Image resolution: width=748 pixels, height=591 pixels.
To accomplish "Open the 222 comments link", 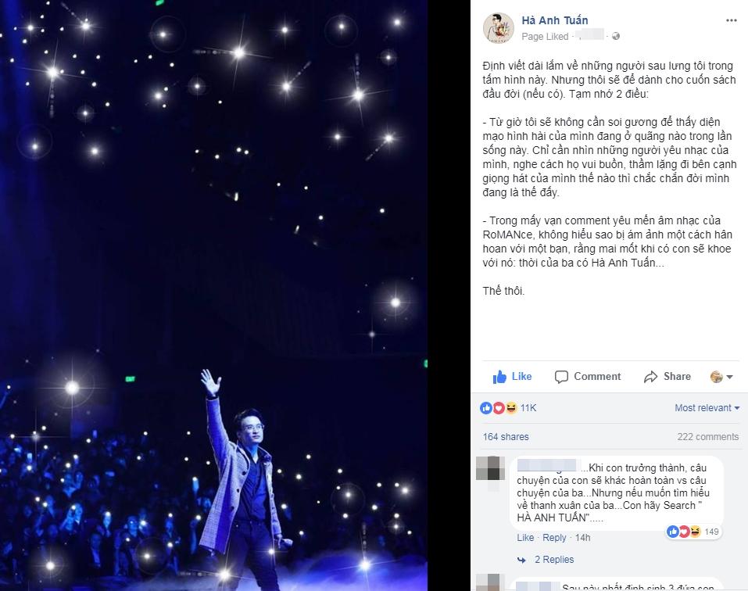I will (708, 436).
